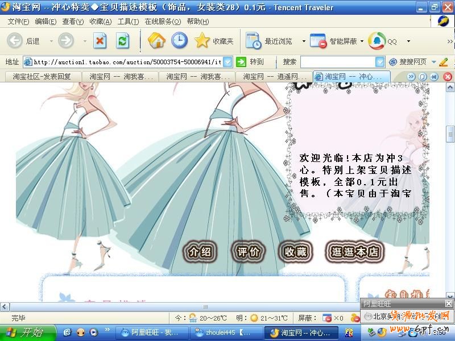Open the Favorites star (收藏夹)
The width and height of the screenshot is (455, 341).
(202, 40)
